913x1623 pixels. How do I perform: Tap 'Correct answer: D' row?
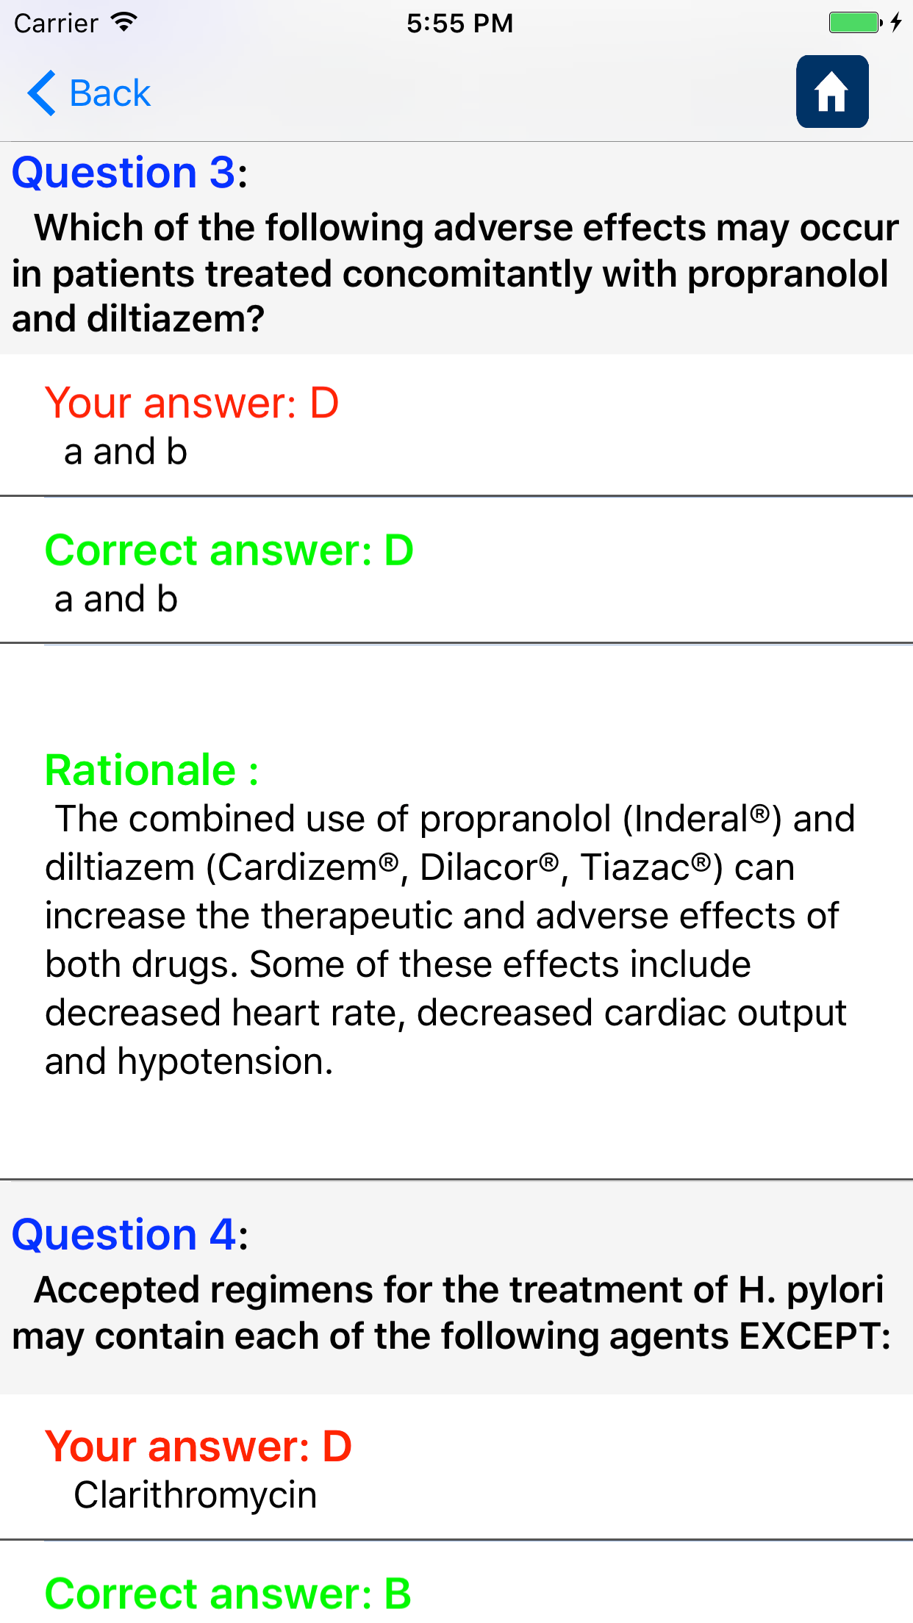click(229, 550)
